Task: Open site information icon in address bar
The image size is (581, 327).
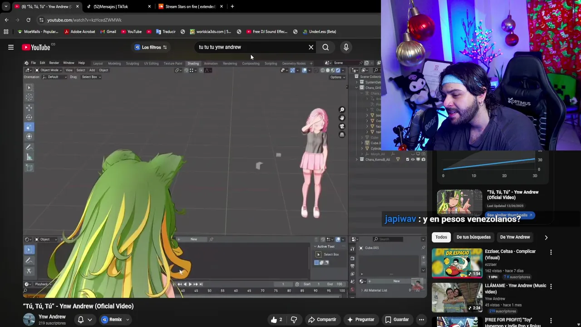Action: click(x=41, y=20)
